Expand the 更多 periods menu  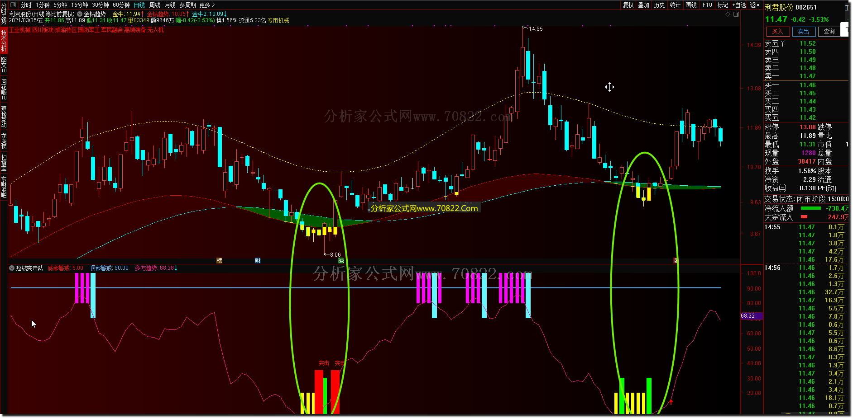207,5
